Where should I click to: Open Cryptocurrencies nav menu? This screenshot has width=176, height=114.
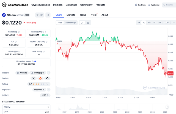(x=41, y=5)
